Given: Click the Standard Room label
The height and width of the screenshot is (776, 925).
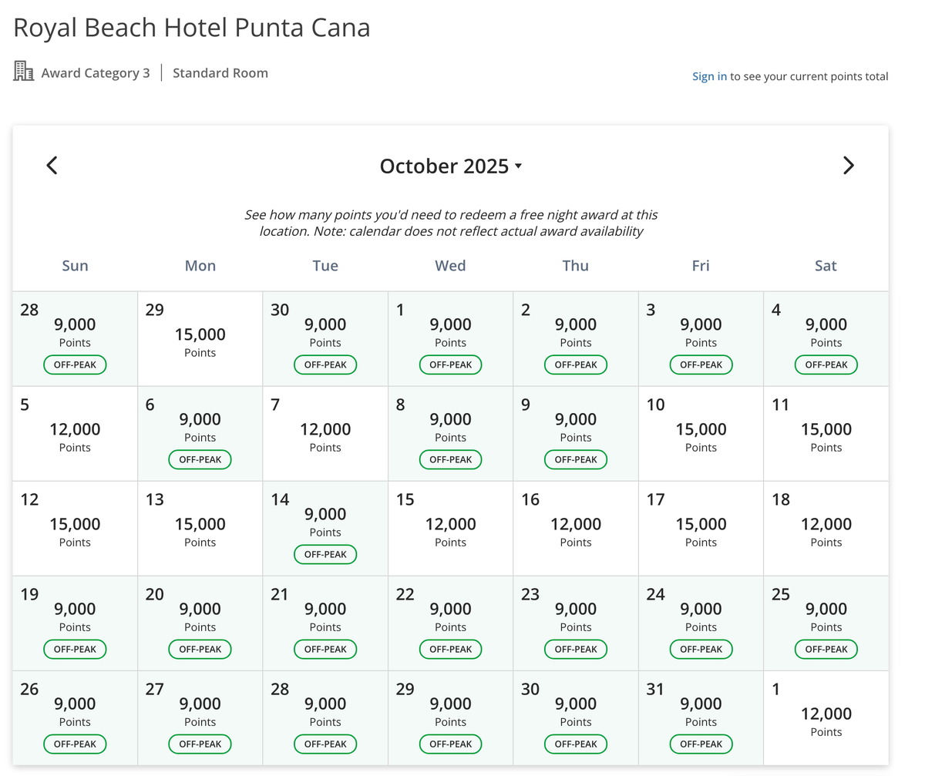Looking at the screenshot, I should (220, 73).
